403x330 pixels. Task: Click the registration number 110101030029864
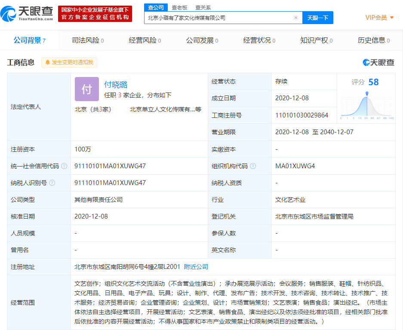[302, 115]
